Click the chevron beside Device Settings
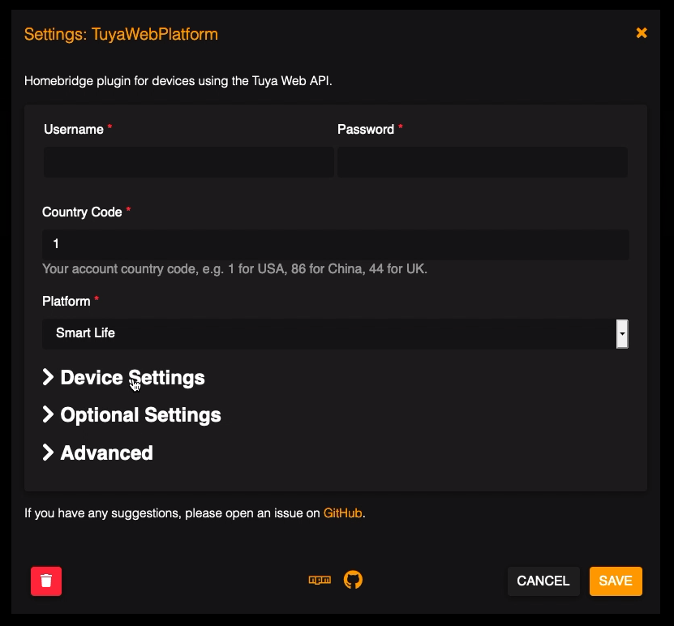Image resolution: width=674 pixels, height=626 pixels. click(x=48, y=377)
